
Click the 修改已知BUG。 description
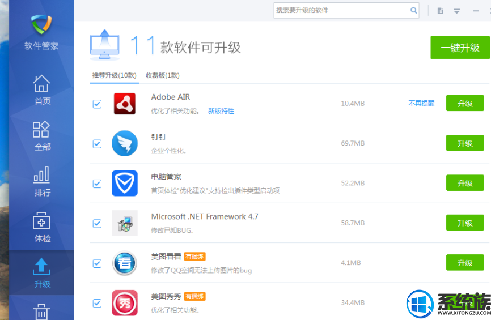pyautogui.click(x=172, y=231)
